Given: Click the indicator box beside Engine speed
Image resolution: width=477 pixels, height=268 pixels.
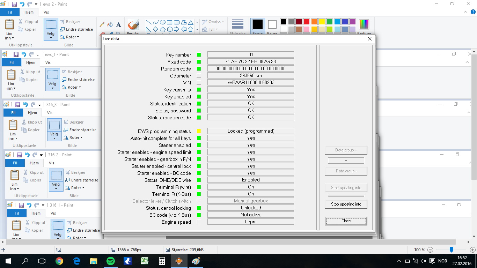Looking at the screenshot, I should coord(199,222).
